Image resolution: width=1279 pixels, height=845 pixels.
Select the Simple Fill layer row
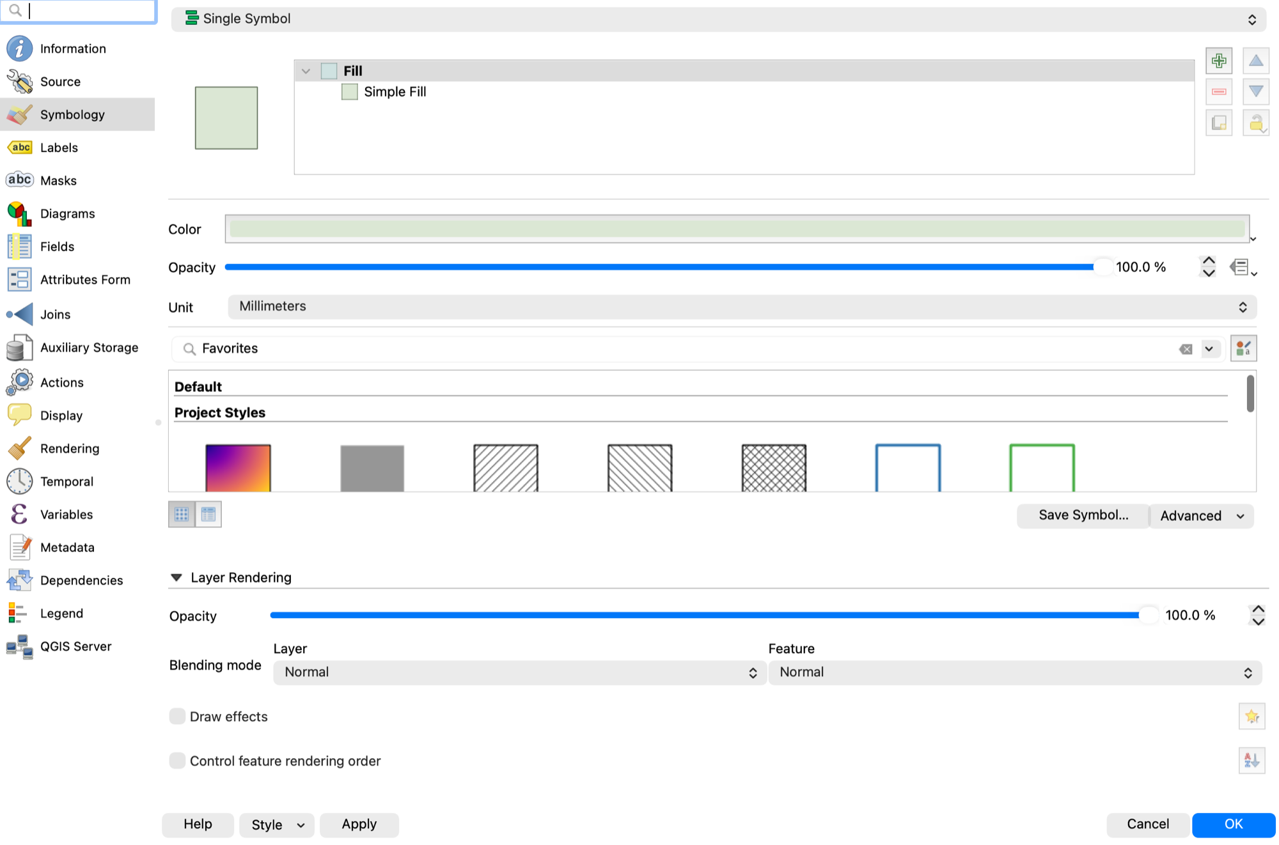744,92
